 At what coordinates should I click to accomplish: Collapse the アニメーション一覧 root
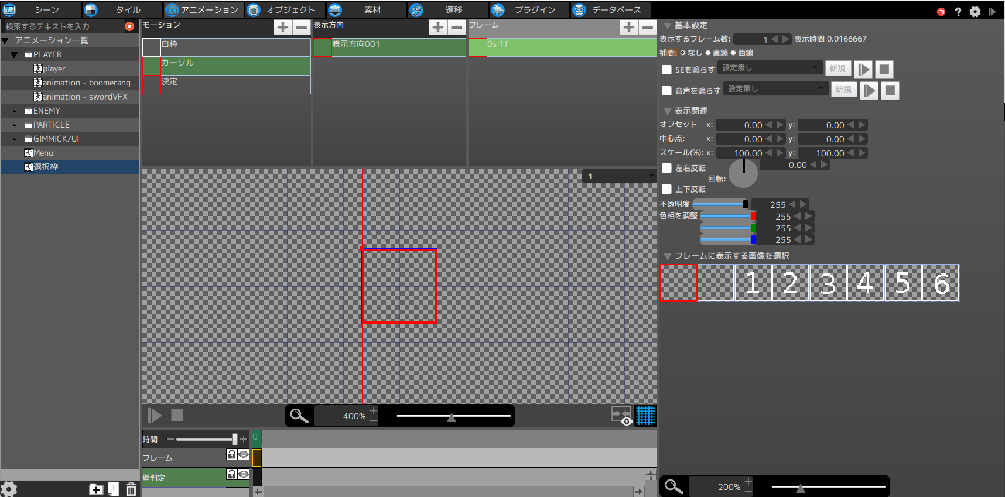(5, 40)
